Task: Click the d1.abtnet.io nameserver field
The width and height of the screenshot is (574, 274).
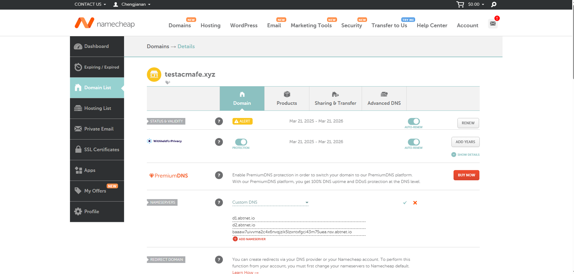Action: (298, 218)
